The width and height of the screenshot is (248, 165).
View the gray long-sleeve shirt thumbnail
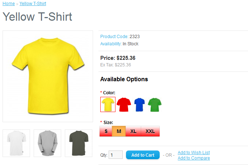tap(47, 143)
